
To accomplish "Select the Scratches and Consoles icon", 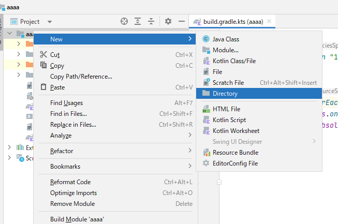I will pos(20,158).
